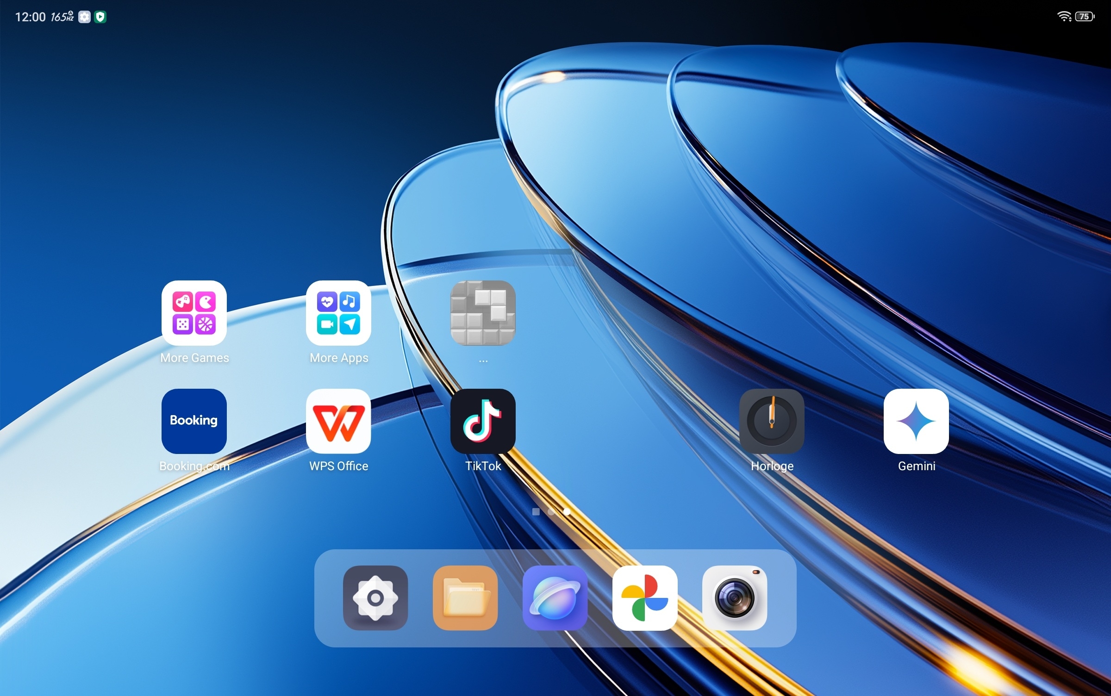Open the Horloge clock app

pos(772,421)
